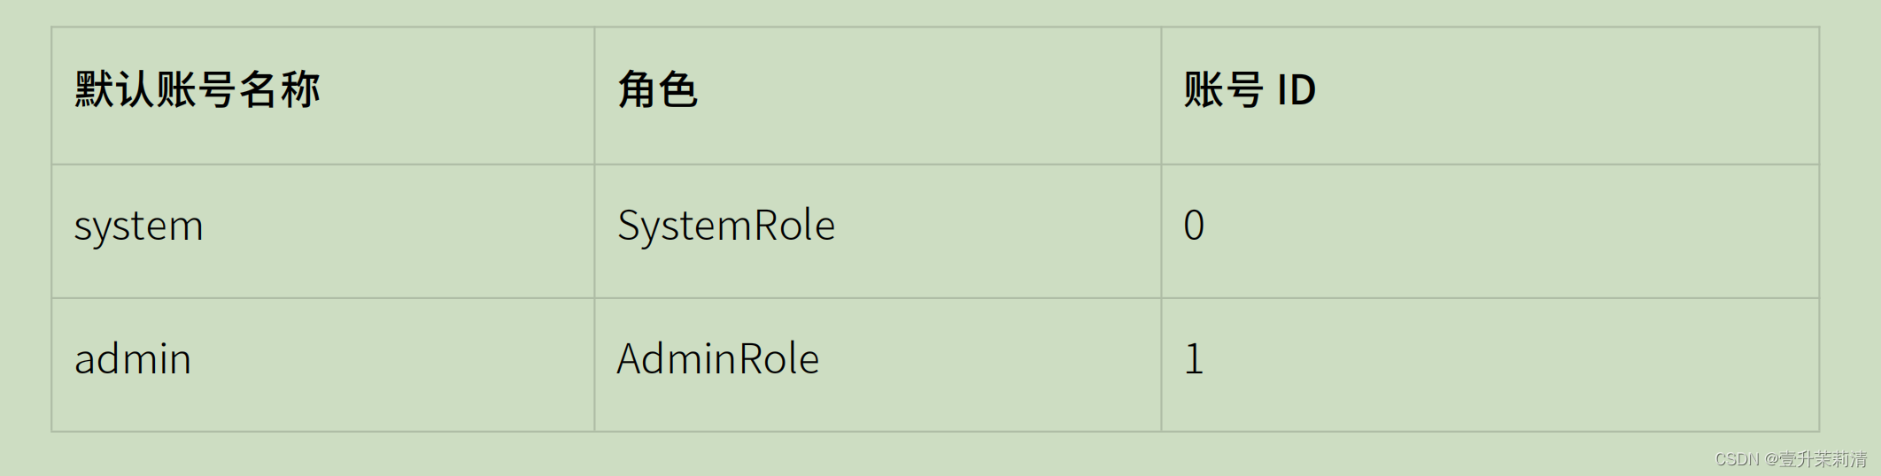Image resolution: width=1881 pixels, height=476 pixels.
Task: Select the AdminRole cell
Action: [x=718, y=359]
